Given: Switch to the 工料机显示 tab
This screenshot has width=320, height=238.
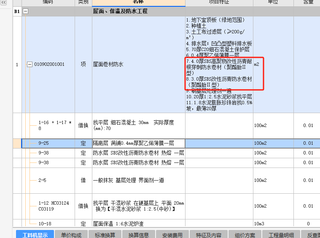Looking at the screenshot, I should tap(35, 235).
